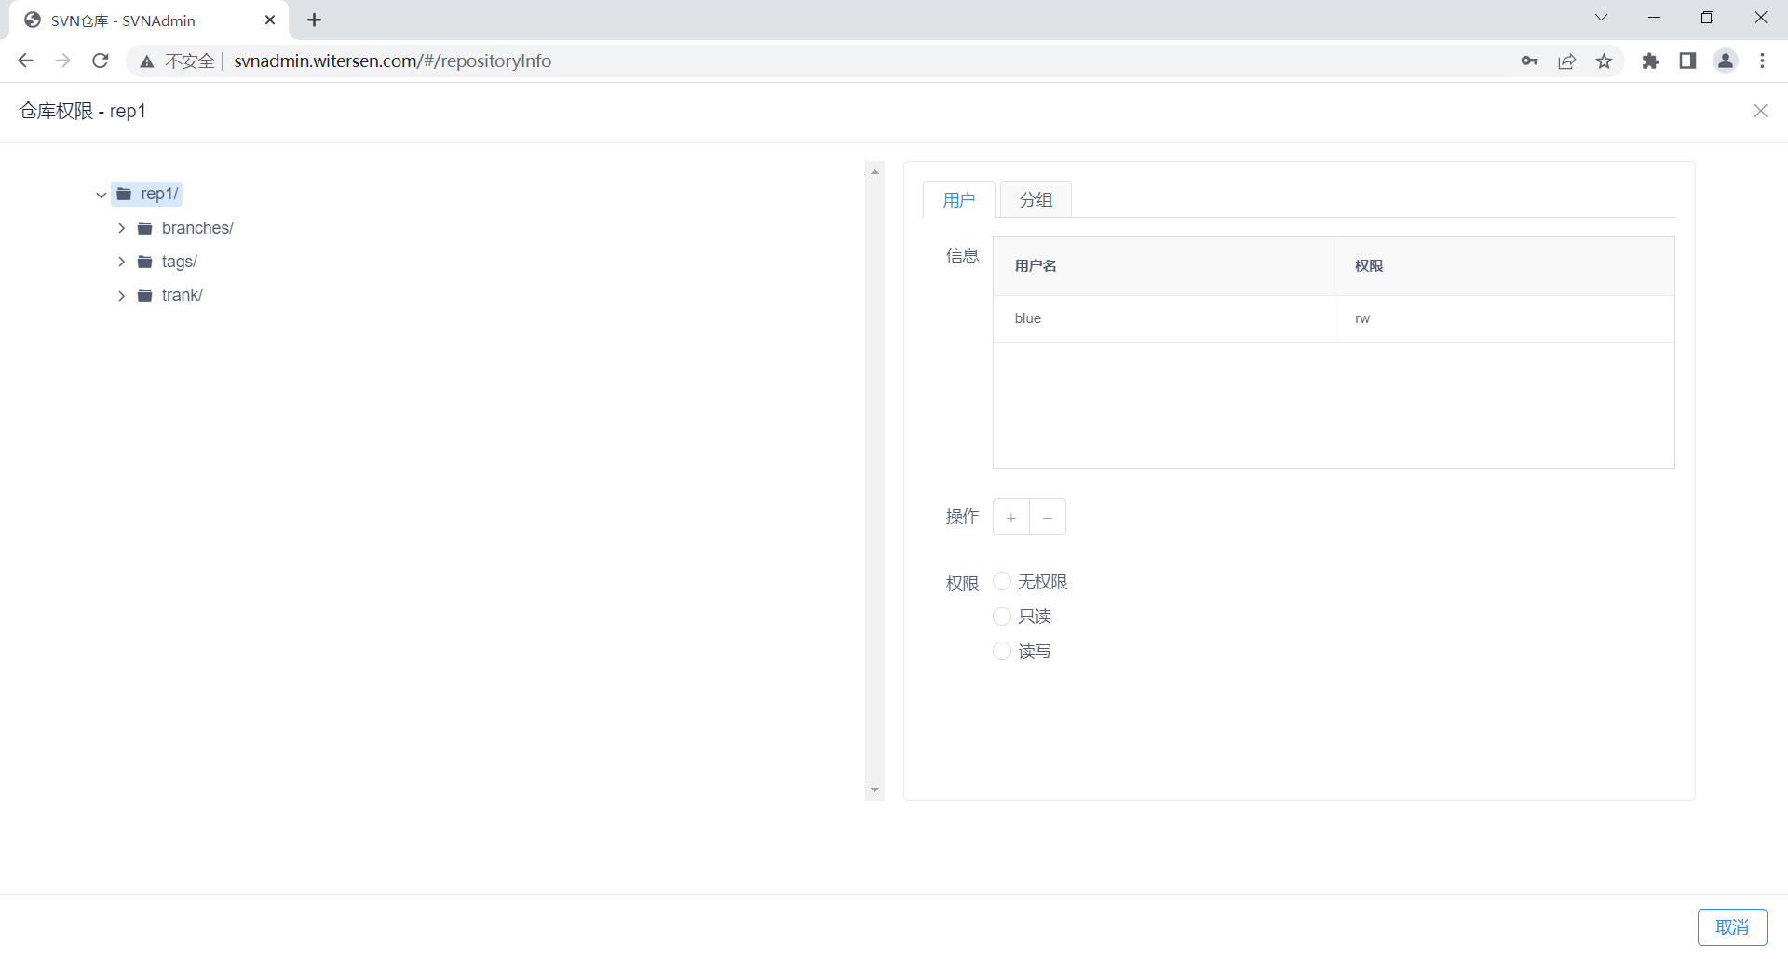Click the share page icon in address bar
Viewport: 1788px width, 959px height.
click(1566, 61)
